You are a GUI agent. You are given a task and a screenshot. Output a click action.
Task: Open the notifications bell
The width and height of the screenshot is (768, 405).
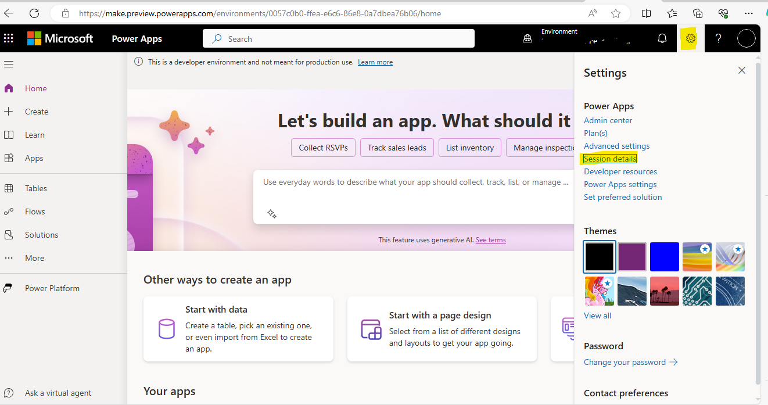[x=662, y=38]
